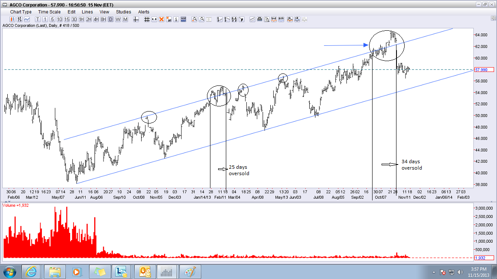Switch to tick (T) time scale
Viewport: 497px width, 279px height.
38,19
